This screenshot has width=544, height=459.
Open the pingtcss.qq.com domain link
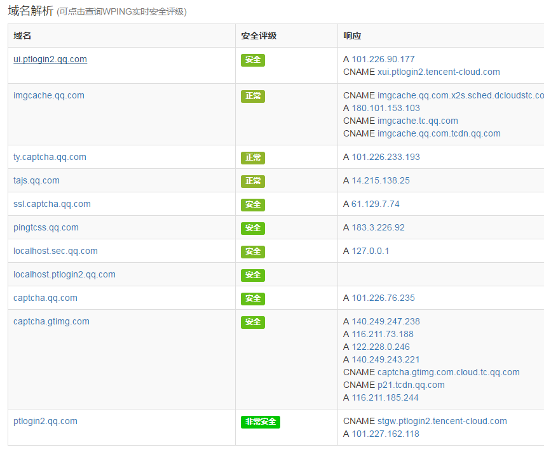(46, 227)
